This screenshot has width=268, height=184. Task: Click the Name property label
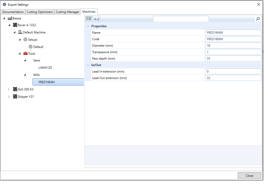tap(96, 32)
